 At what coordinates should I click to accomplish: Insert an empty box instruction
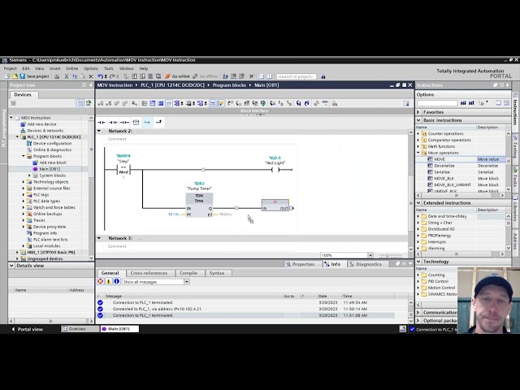coord(136,123)
